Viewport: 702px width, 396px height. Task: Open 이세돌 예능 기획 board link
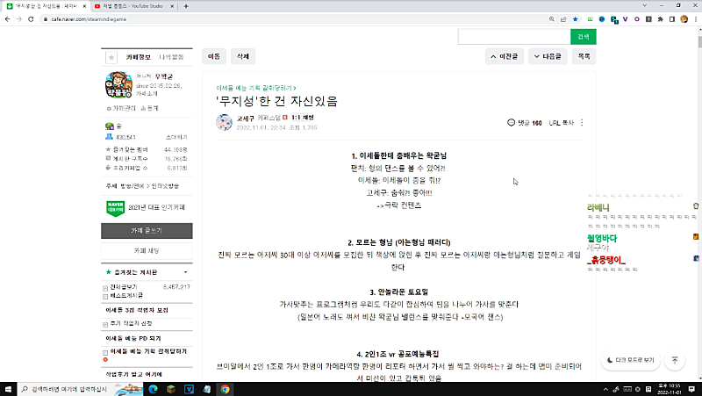148,351
